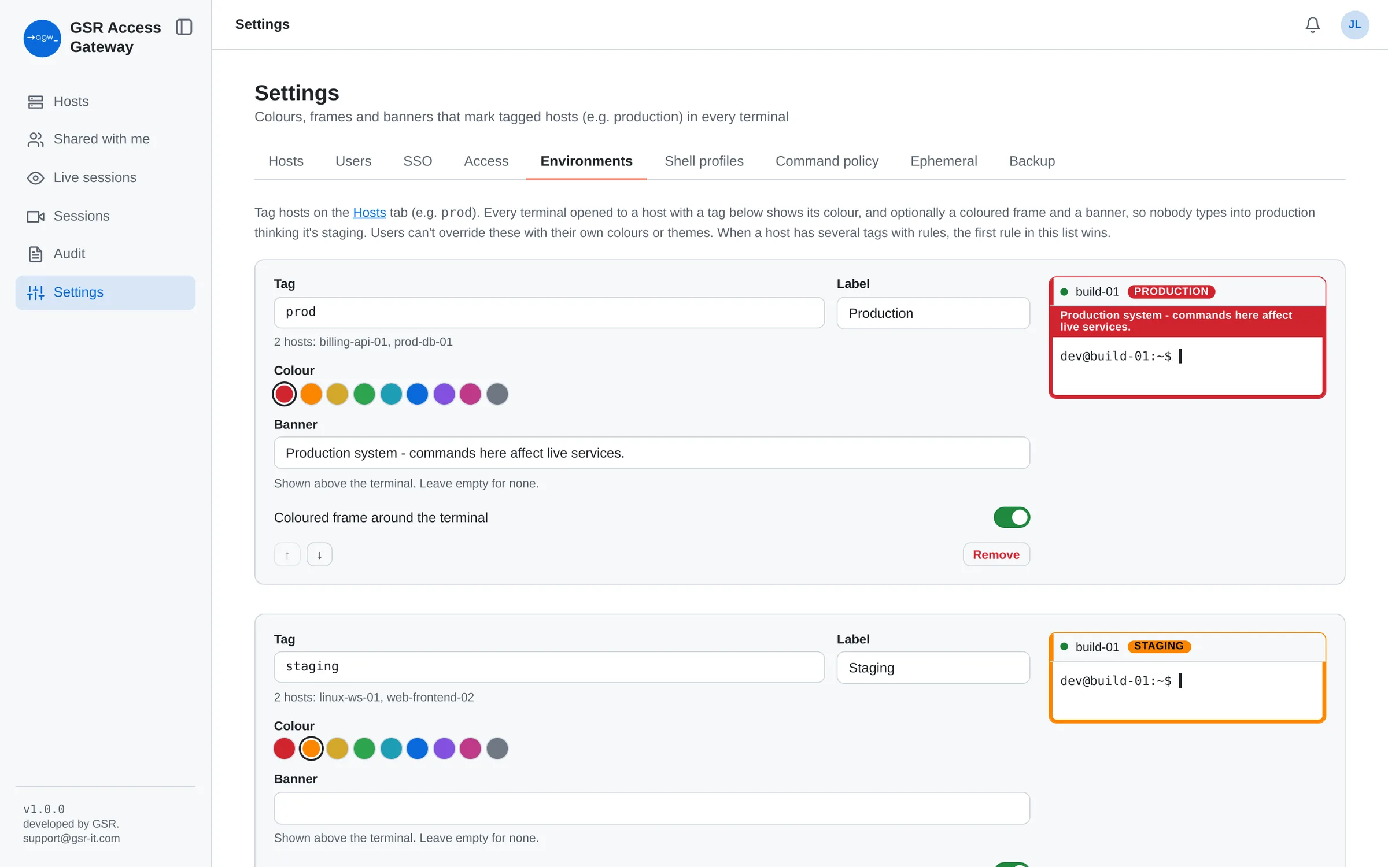Click the empty staging Banner field

tap(652, 809)
